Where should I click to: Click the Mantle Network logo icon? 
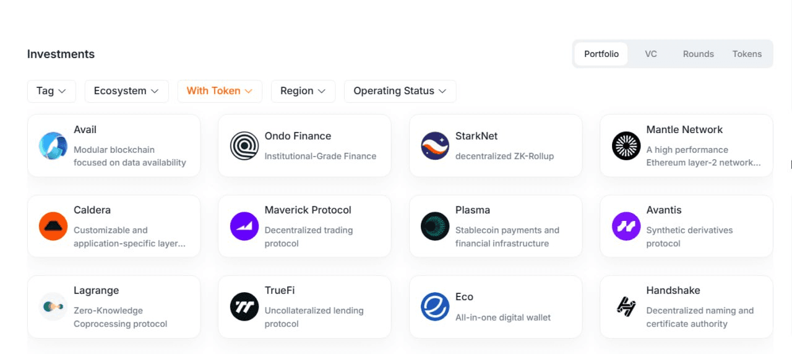[x=626, y=146]
